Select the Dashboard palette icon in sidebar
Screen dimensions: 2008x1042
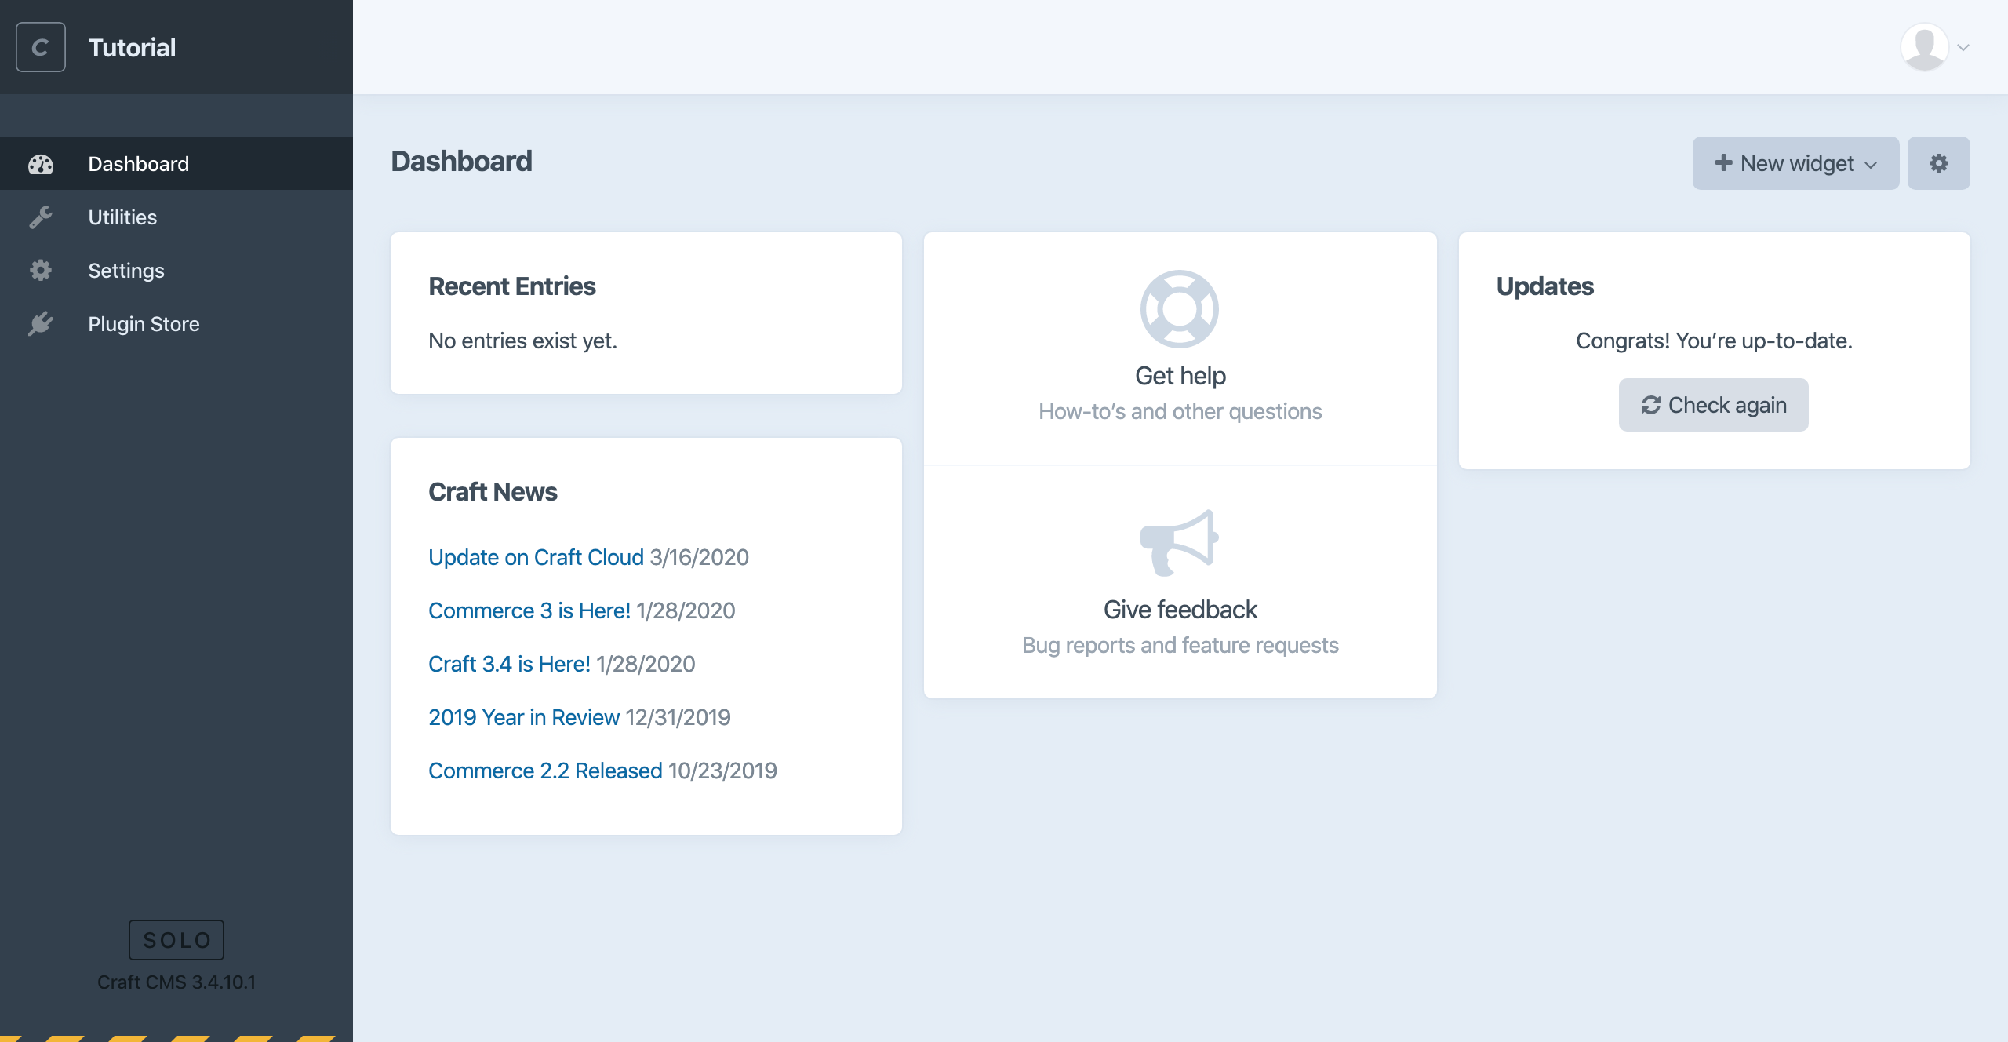point(41,163)
